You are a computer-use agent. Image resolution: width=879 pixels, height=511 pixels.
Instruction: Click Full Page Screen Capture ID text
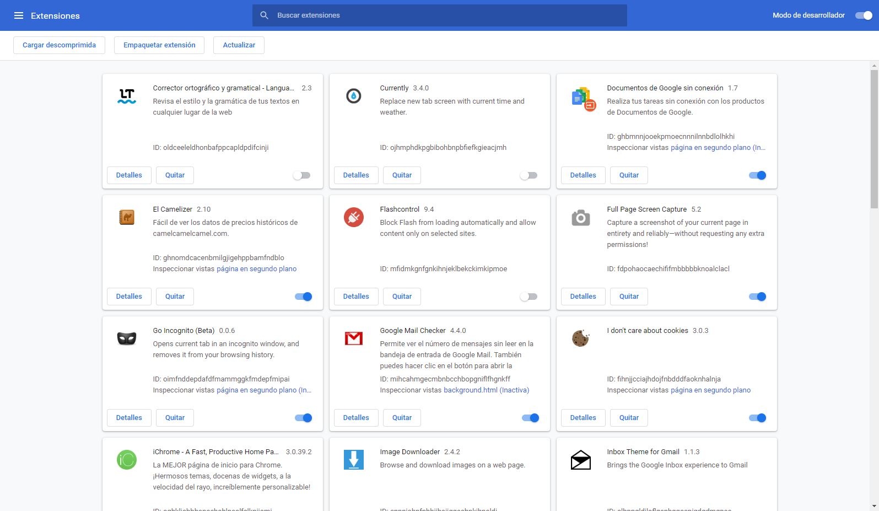(x=668, y=269)
